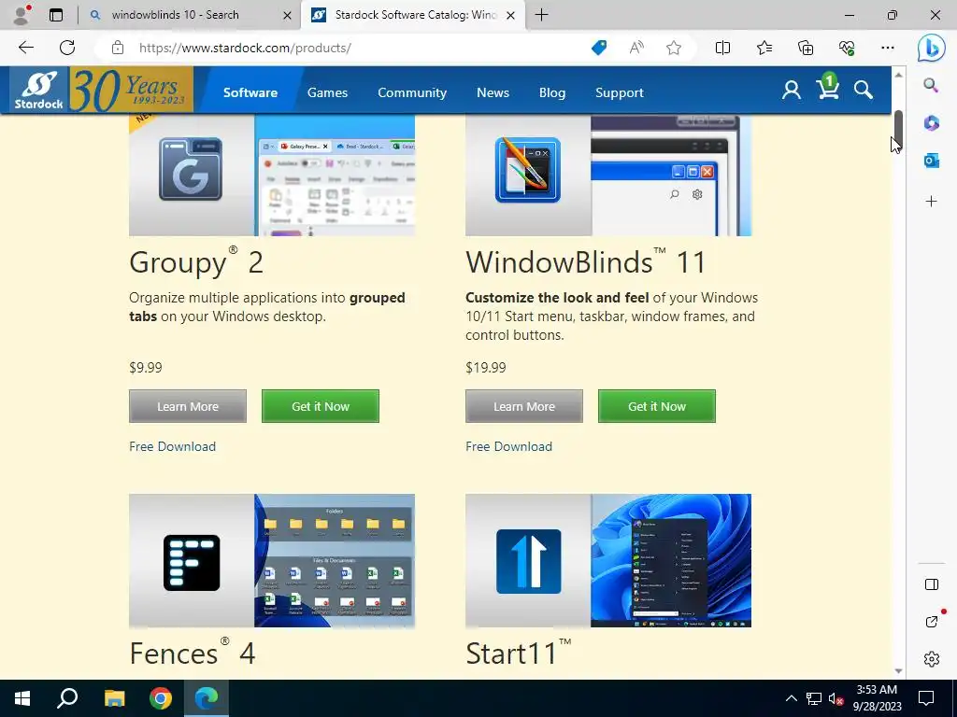
Task: Click sidebar Search magnifier icon
Action: pyautogui.click(x=931, y=85)
